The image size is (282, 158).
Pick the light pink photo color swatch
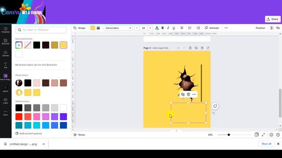coord(37,83)
